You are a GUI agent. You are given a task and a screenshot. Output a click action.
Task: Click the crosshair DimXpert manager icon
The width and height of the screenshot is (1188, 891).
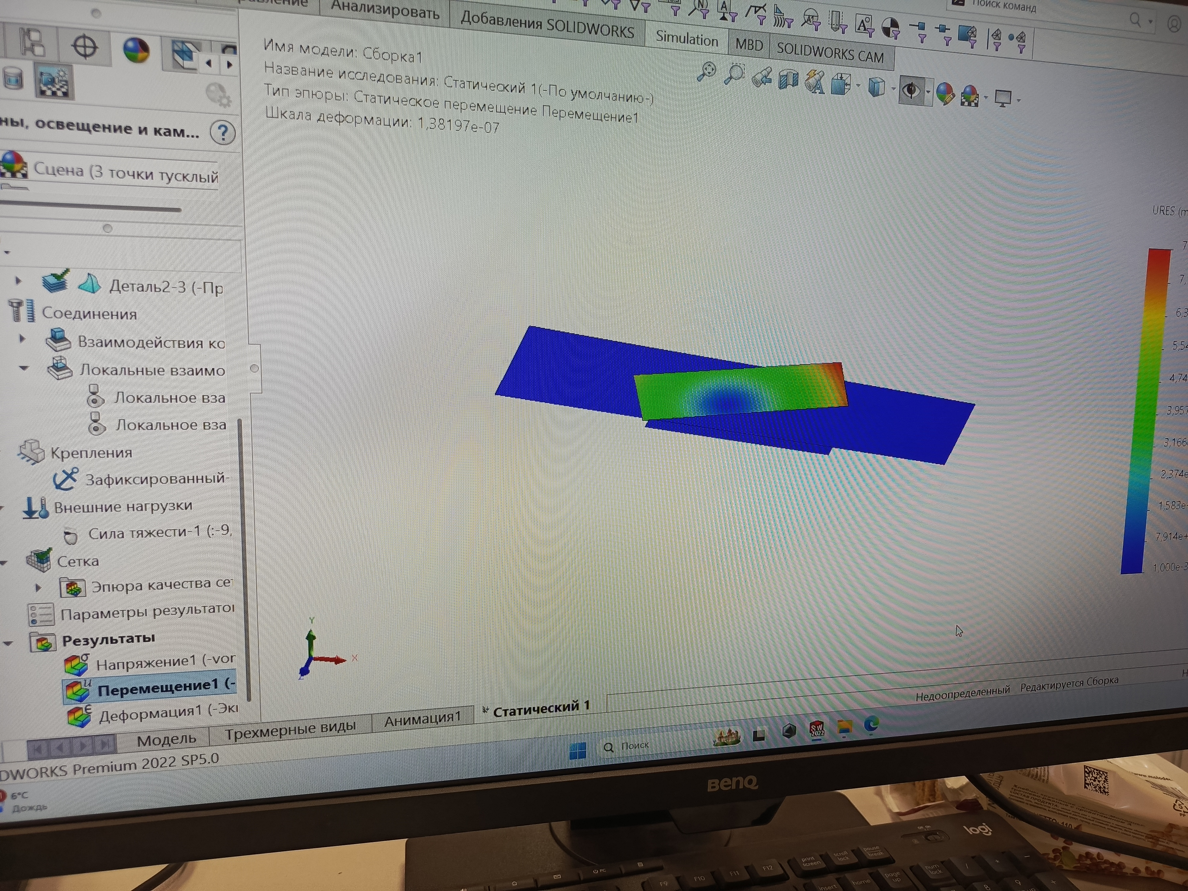point(85,47)
